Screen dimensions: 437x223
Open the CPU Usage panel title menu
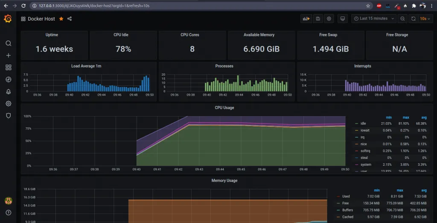[224, 108]
